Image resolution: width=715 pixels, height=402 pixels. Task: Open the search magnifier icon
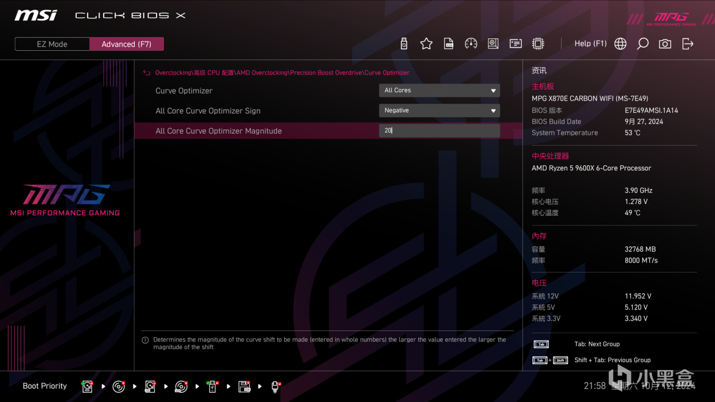642,44
